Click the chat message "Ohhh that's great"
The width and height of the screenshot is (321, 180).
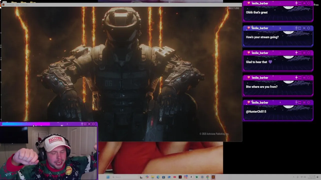(257, 12)
